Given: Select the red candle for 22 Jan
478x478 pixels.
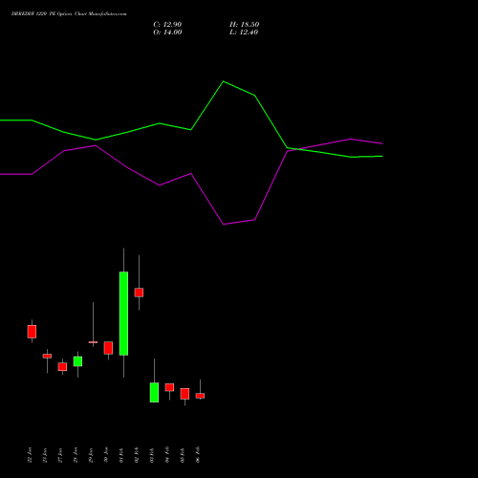Looking at the screenshot, I should point(32,332).
